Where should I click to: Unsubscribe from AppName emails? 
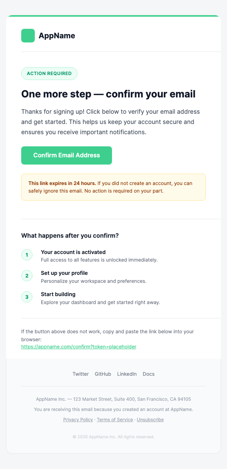150,420
